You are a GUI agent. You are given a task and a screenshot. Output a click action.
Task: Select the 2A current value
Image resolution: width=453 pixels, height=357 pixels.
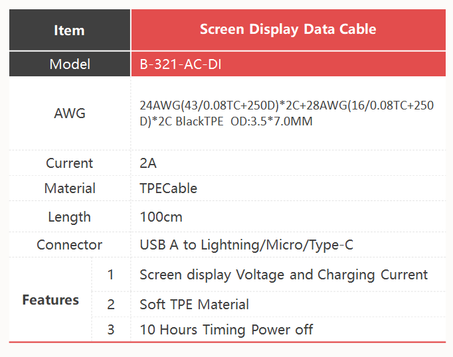pos(148,163)
